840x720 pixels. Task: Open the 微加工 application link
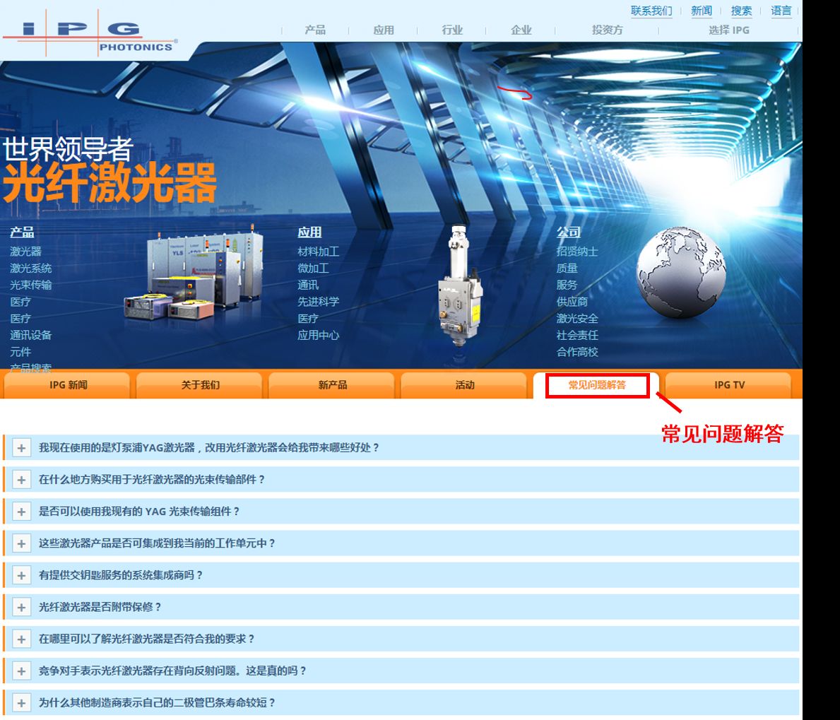pyautogui.click(x=313, y=268)
